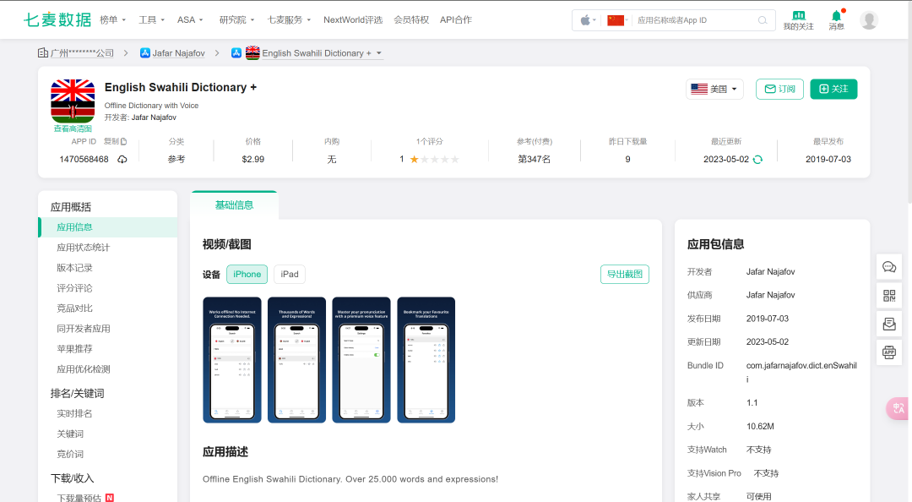The height and width of the screenshot is (502, 912).
Task: Click the user avatar icon
Action: coord(869,19)
